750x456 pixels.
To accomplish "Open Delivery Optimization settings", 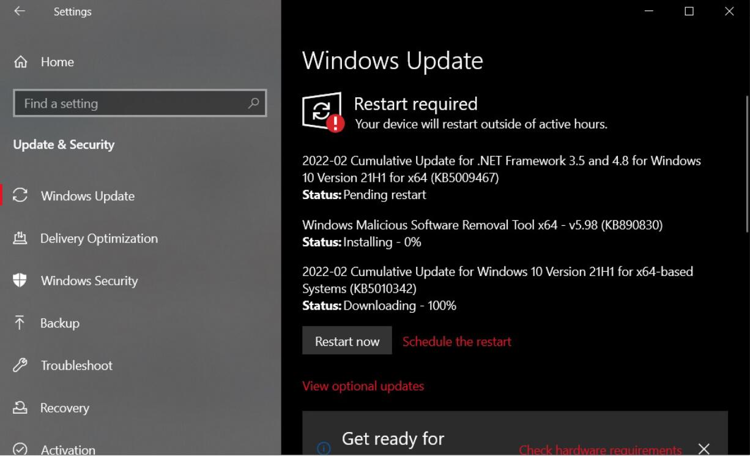I will click(x=99, y=238).
